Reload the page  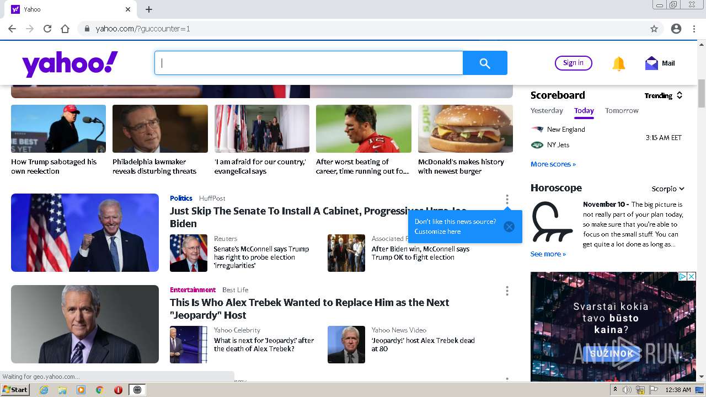(47, 29)
